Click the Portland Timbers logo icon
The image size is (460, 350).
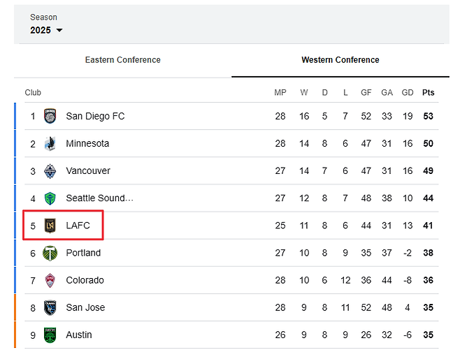[x=50, y=253]
